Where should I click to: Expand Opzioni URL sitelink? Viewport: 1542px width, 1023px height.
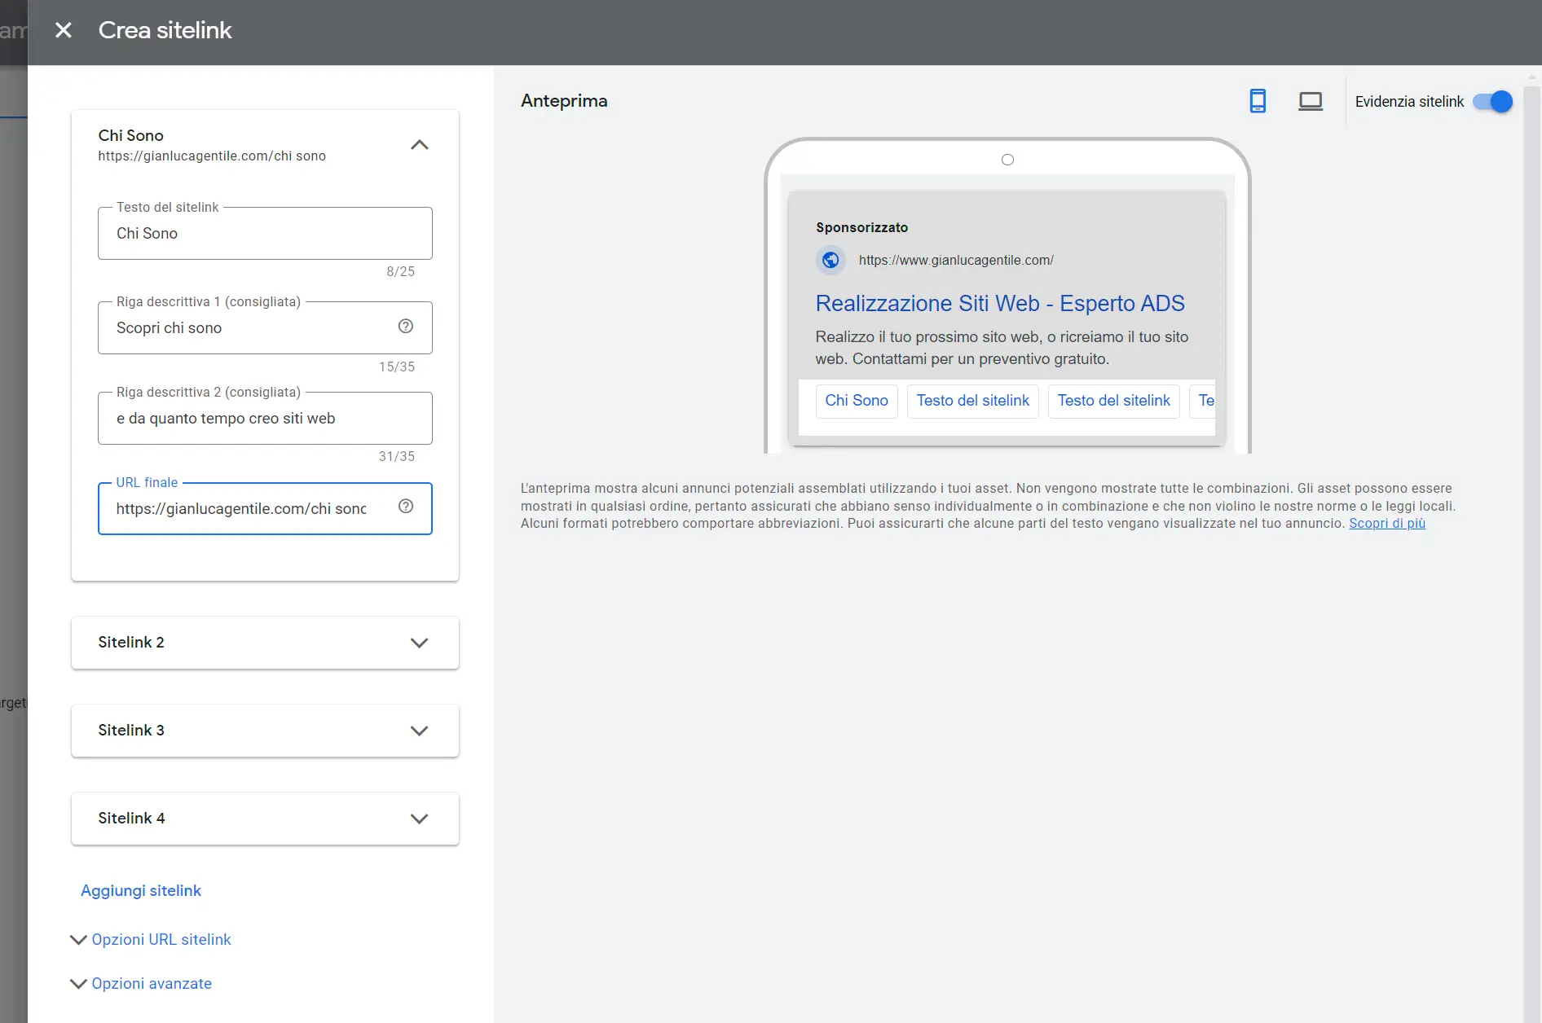[x=152, y=939]
